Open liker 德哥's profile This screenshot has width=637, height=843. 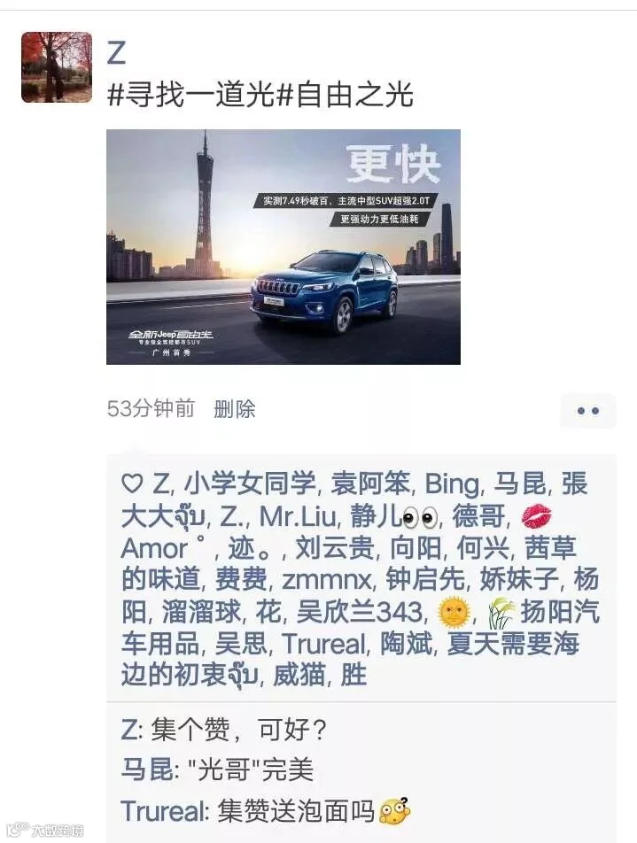tap(478, 516)
